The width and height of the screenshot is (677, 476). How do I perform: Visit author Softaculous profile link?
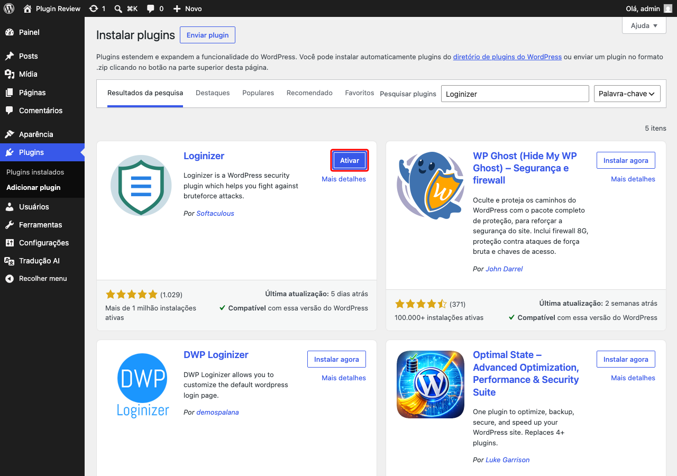[x=215, y=214]
